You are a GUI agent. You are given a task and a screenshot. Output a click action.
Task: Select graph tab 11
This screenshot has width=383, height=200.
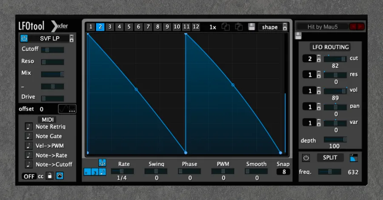186,27
